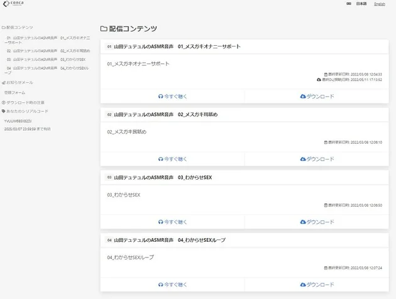Click ダウンロード for track 01
The width and height of the screenshot is (396, 299).
coord(317,96)
